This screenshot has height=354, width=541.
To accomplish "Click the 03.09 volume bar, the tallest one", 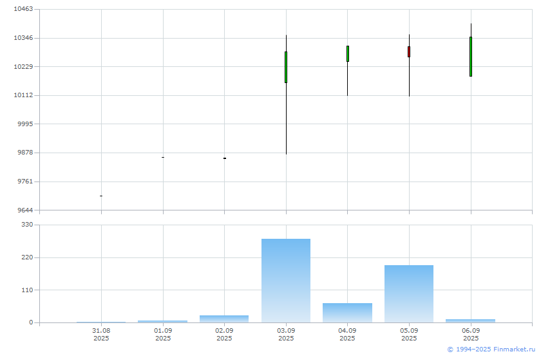I will [x=286, y=281].
